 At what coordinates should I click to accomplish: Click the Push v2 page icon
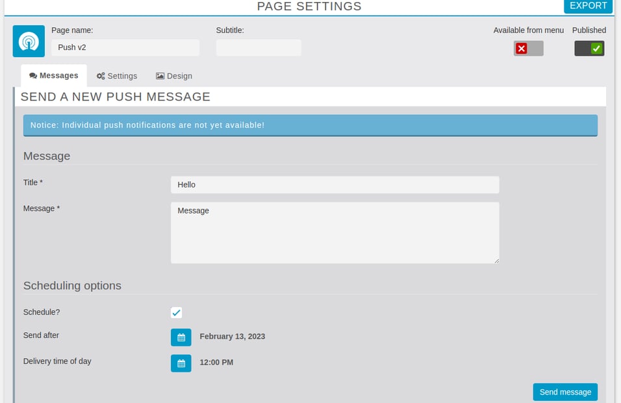point(29,41)
